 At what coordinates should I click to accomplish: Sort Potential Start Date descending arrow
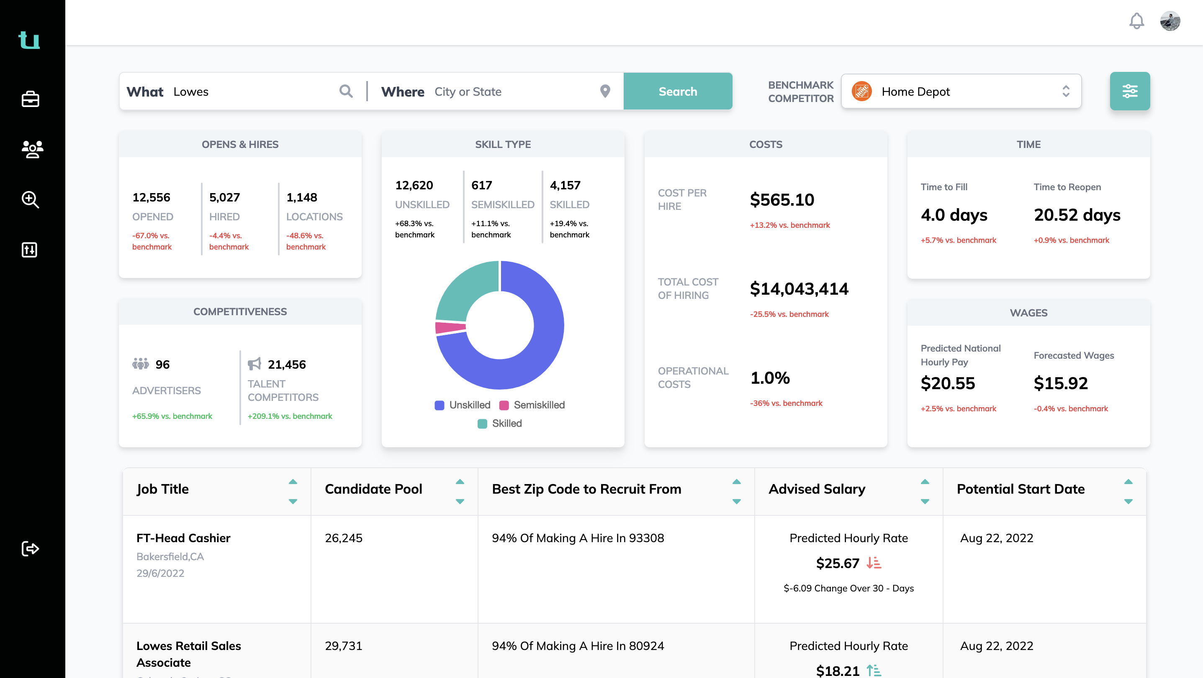pyautogui.click(x=1128, y=502)
